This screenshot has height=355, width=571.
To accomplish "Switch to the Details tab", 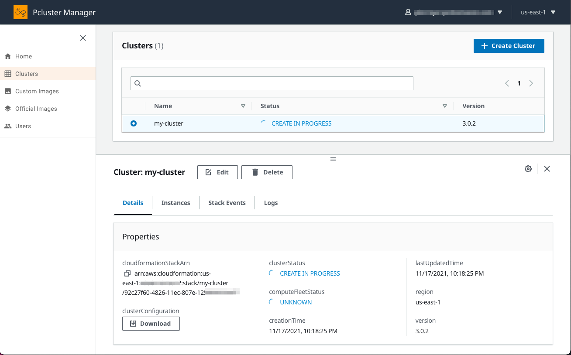I will (x=133, y=203).
